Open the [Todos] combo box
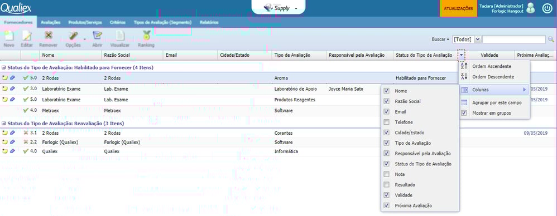557x216 pixels. pos(467,40)
